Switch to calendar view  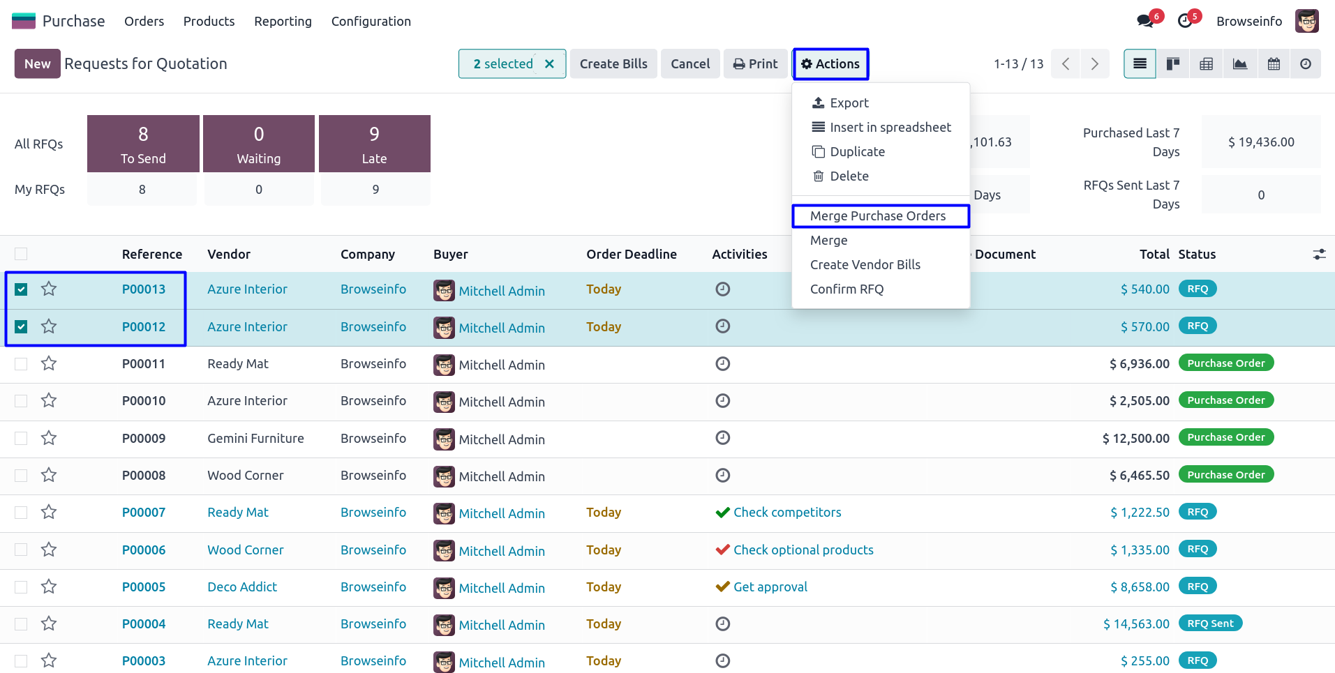click(x=1274, y=64)
